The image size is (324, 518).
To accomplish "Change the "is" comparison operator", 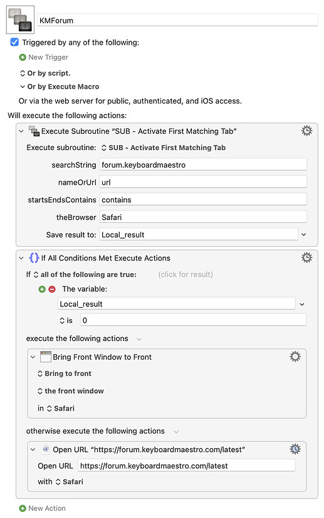I will 66,320.
